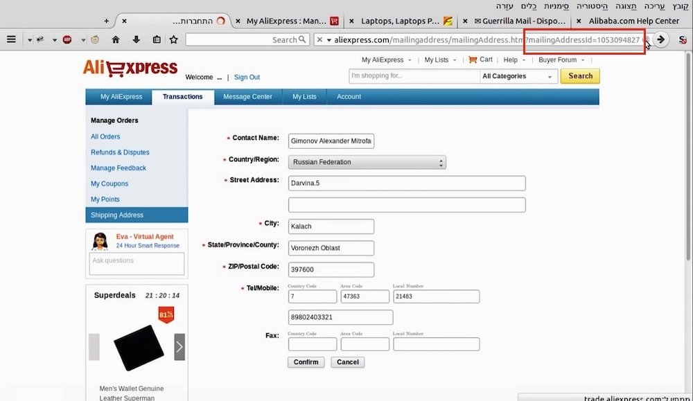Viewport: 693px width, 401px height.
Task: Click previous arrow in Superdeals carousel
Action: (94, 347)
